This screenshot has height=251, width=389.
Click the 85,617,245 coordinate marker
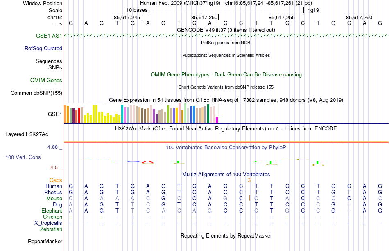pos(127,17)
